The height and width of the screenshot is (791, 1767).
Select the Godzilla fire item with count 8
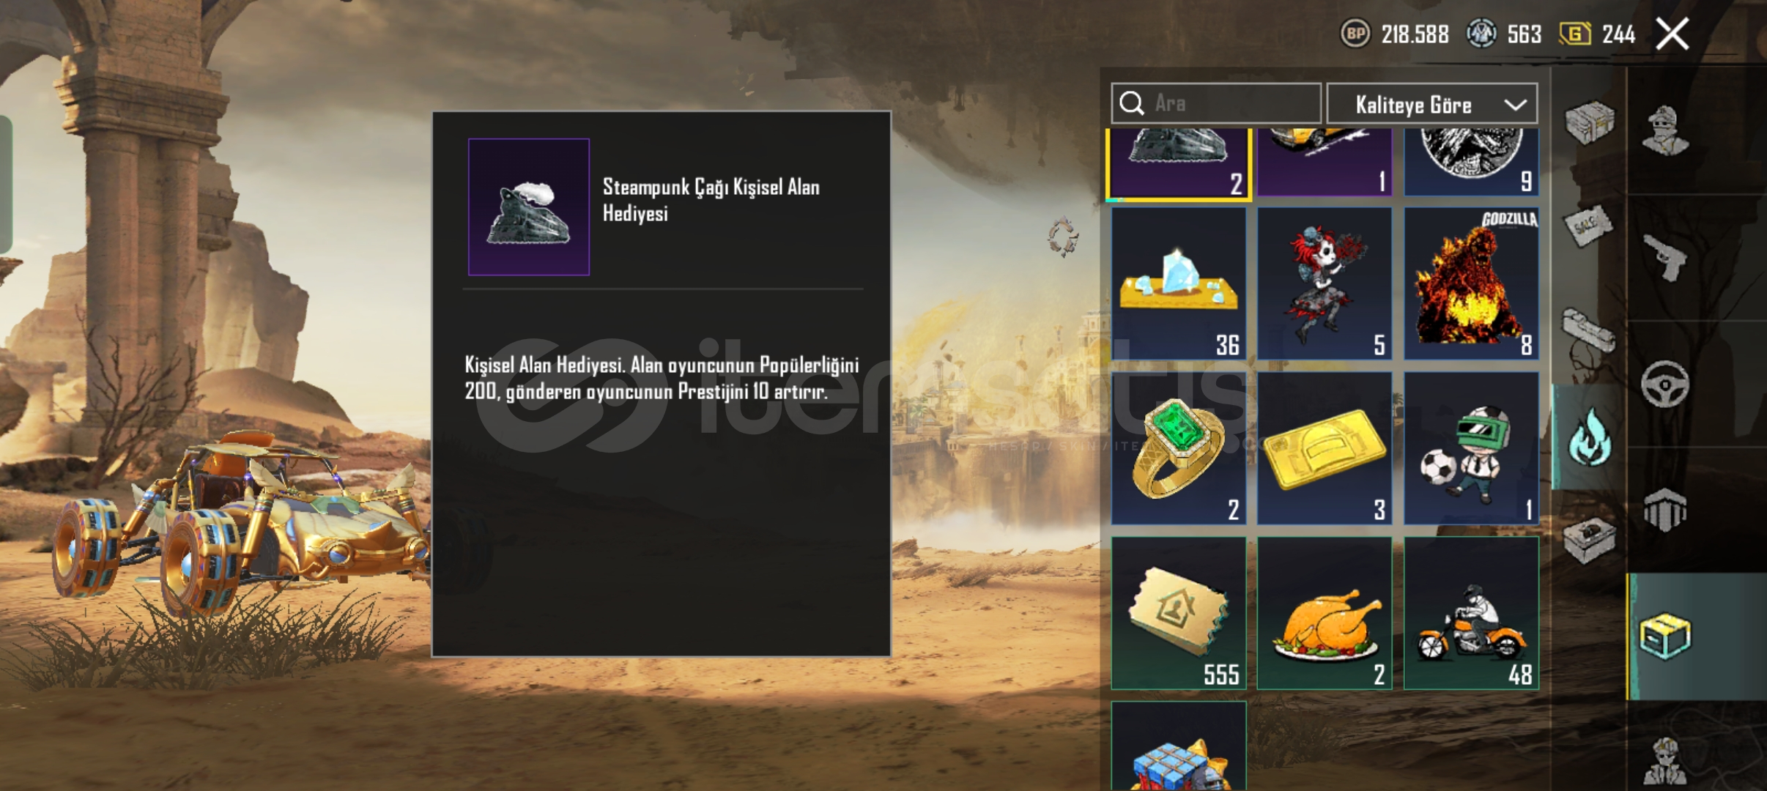[x=1471, y=283]
